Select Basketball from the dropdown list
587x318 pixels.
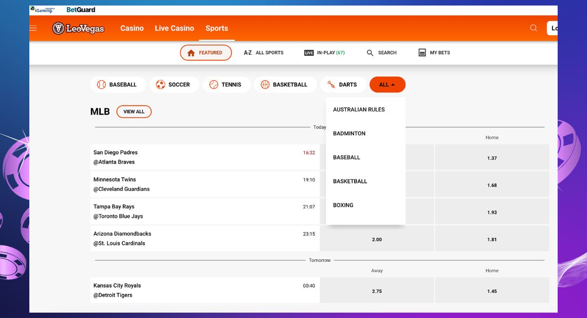[x=366, y=182]
